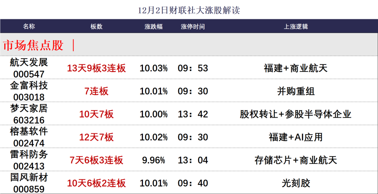378x194 pixels.
Task: Select stock code 603216
Action: pos(29,120)
